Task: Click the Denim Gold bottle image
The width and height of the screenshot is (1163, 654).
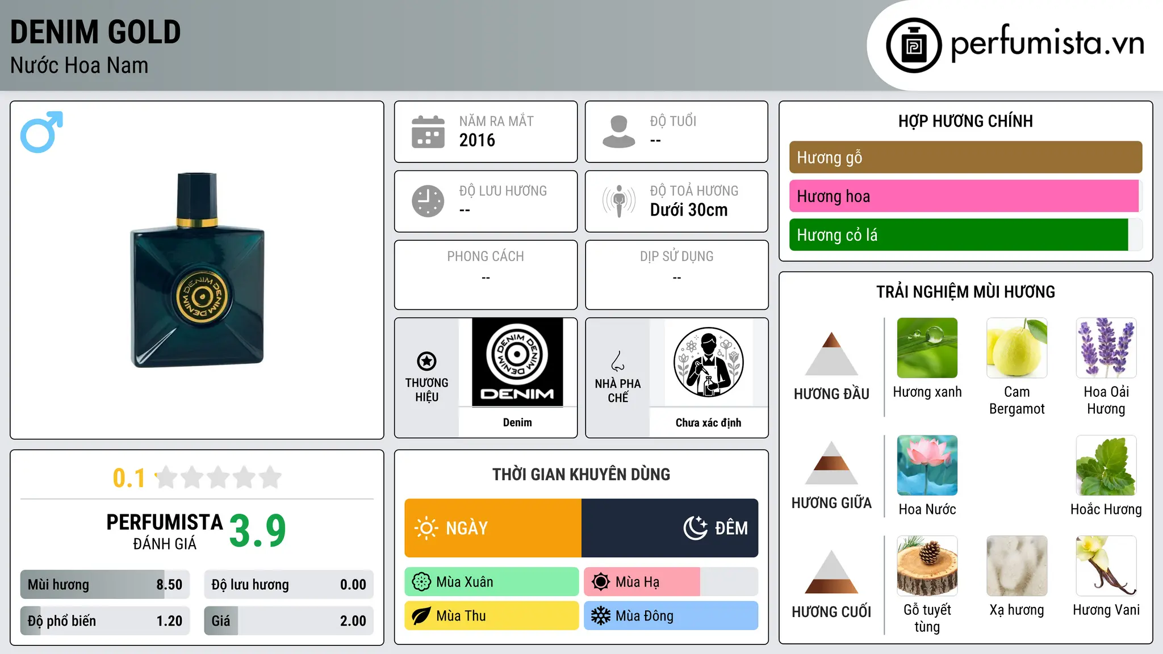Action: (198, 270)
